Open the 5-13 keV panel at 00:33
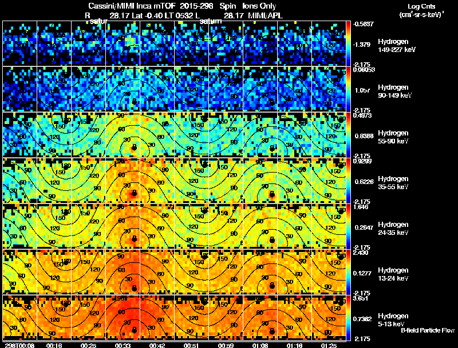Viewport: 458px width, 348px height. pos(123,318)
